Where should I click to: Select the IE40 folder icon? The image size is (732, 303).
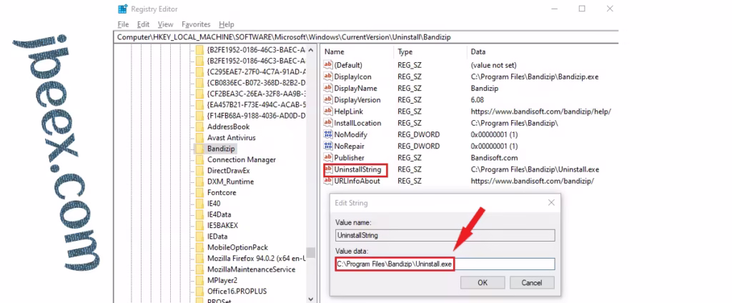tap(199, 204)
